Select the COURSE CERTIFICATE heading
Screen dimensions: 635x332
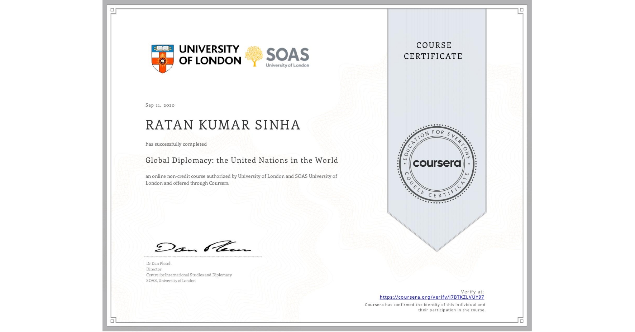click(x=433, y=51)
